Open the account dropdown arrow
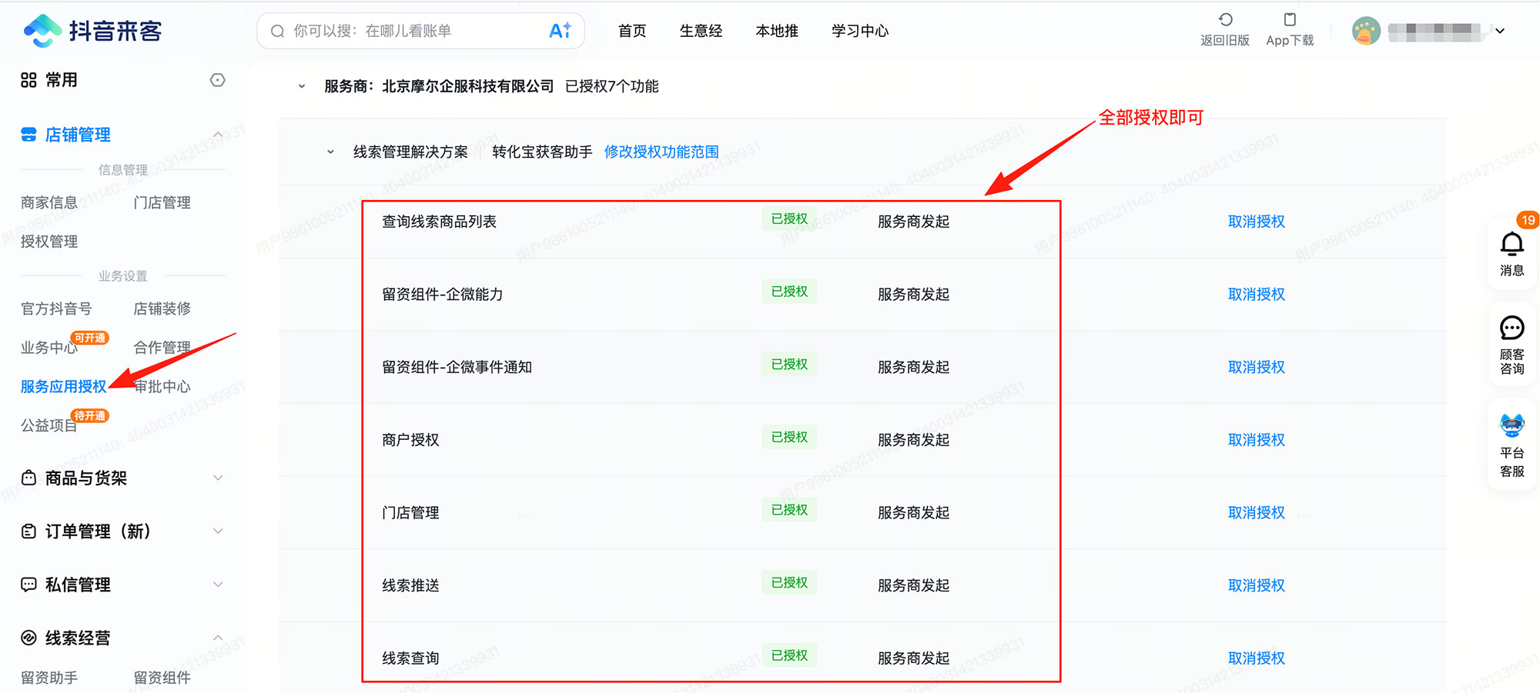The image size is (1540, 693). (x=1500, y=32)
